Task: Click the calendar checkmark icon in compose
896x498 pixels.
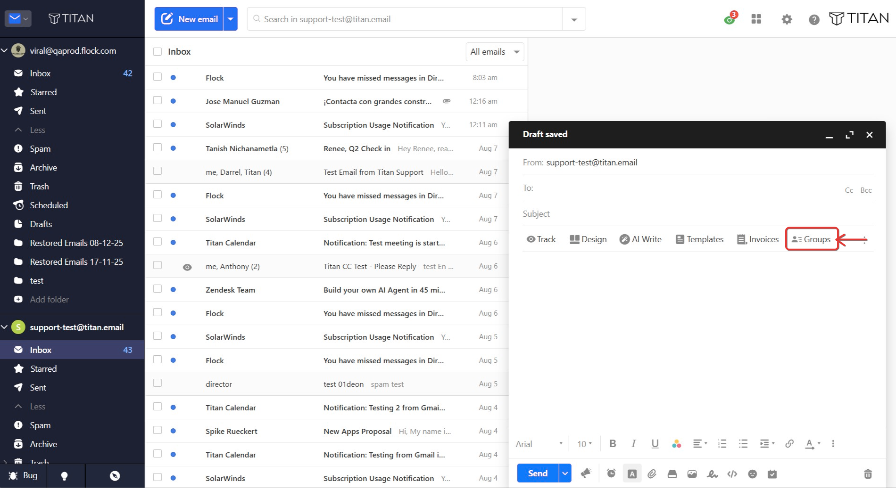Action: pyautogui.click(x=772, y=474)
